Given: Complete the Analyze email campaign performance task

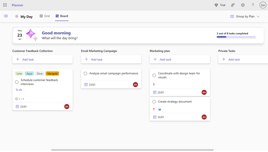Looking at the screenshot, I should click(x=86, y=74).
